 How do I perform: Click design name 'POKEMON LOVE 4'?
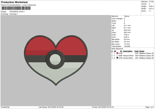pos(17,12)
